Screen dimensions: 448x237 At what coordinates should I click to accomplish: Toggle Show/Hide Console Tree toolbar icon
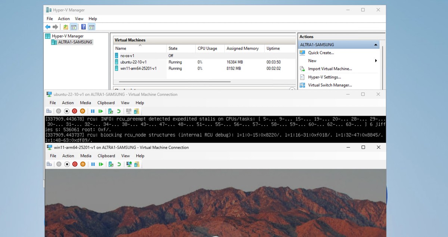74,27
